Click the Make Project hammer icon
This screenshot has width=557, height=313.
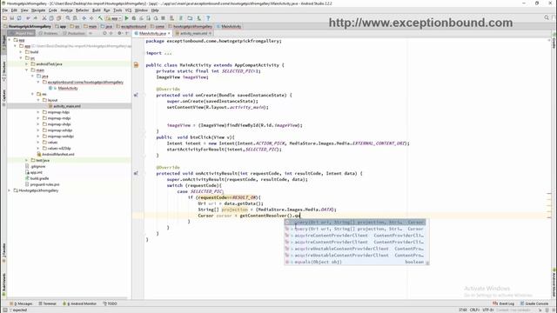(101, 18)
